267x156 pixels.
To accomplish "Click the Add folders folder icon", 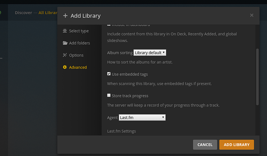I will (x=65, y=43).
